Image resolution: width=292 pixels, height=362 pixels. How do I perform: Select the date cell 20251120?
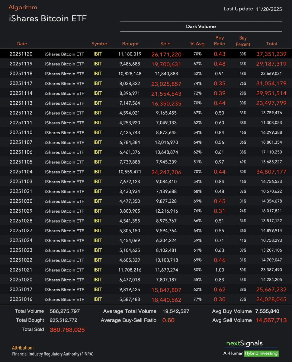(21, 54)
